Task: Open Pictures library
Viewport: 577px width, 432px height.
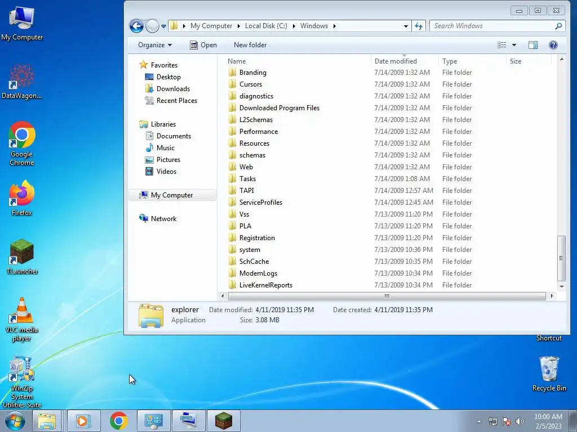Action: [x=168, y=159]
